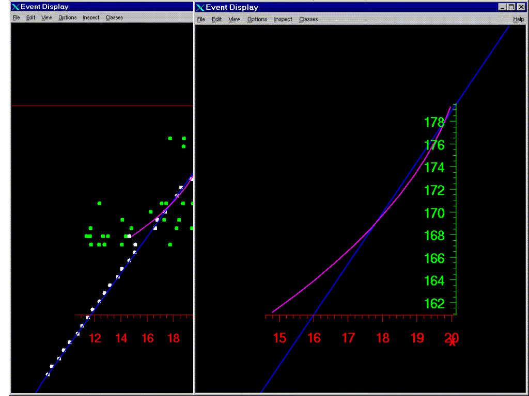
Task: Click the X icon in left window title bar
Action: coord(15,7)
